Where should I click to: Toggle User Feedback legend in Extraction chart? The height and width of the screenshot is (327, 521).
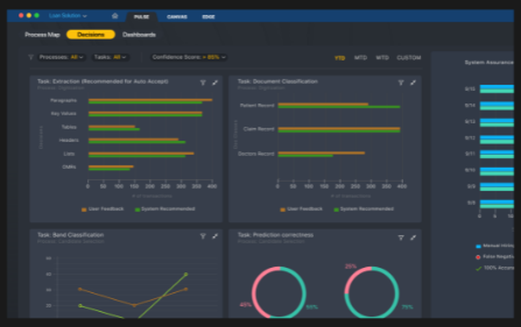pyautogui.click(x=102, y=209)
